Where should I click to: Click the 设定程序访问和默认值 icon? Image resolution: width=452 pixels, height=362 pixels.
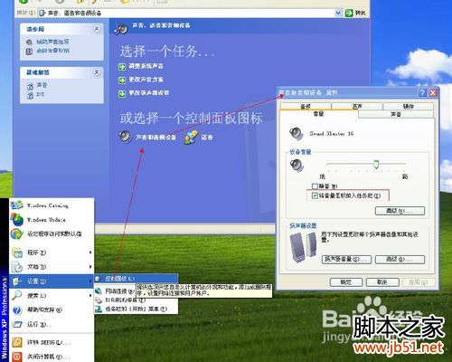pos(17,233)
